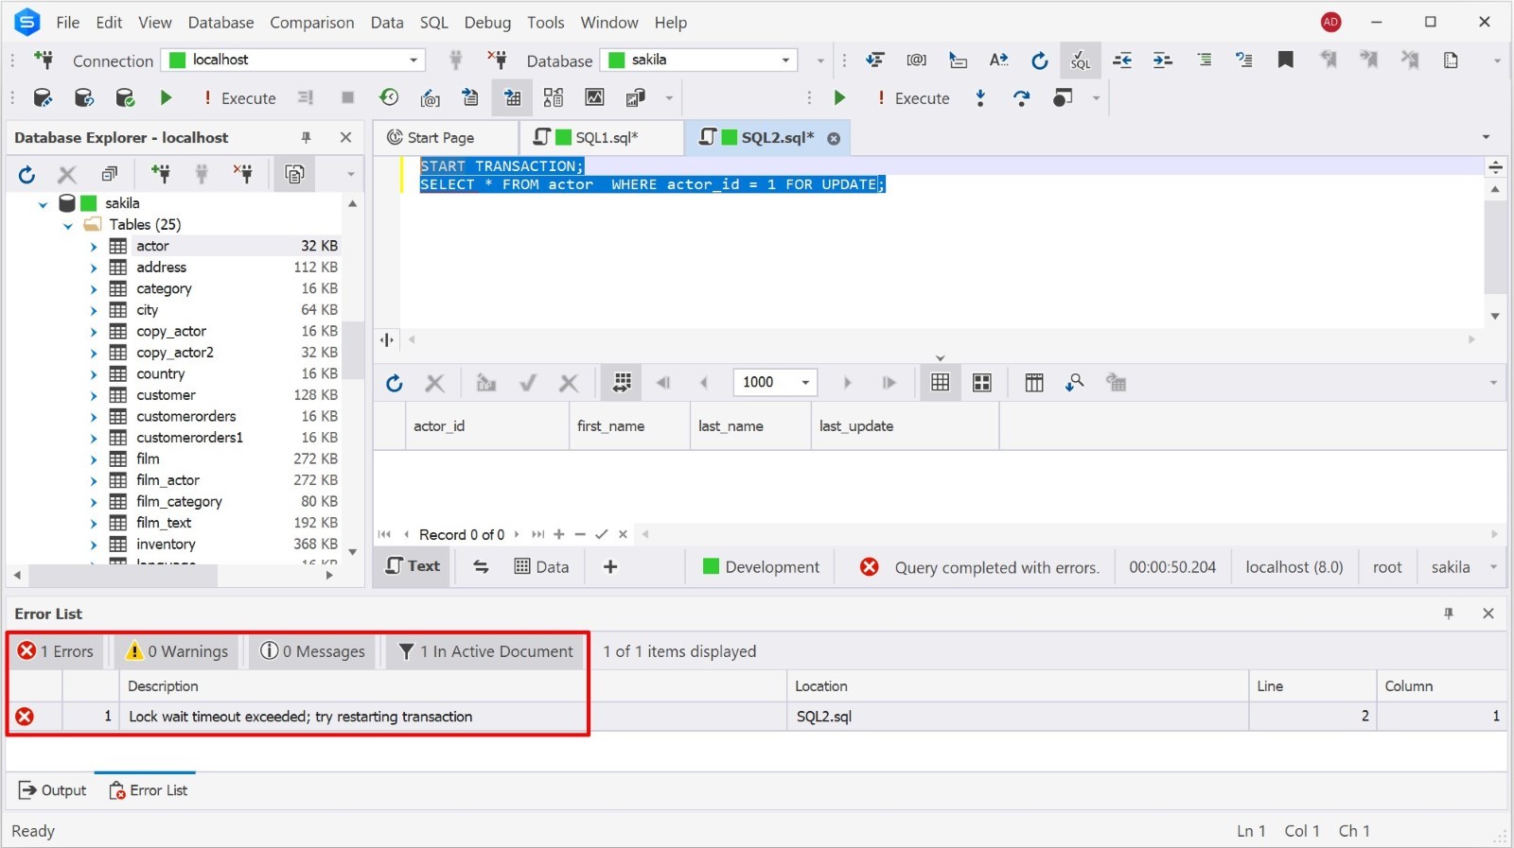Collapse the Tables (25) folder
This screenshot has width=1514, height=848.
[x=68, y=226]
